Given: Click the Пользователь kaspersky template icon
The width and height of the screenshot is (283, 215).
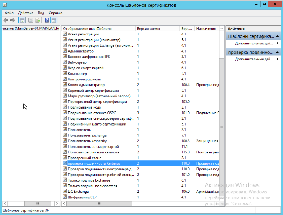Looking at the screenshot, I should [x=65, y=141].
